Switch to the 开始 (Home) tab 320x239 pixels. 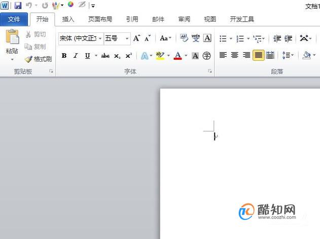pyautogui.click(x=43, y=19)
